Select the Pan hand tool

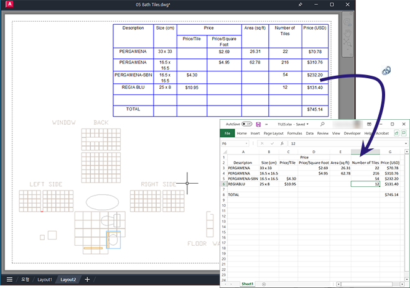click(348, 33)
